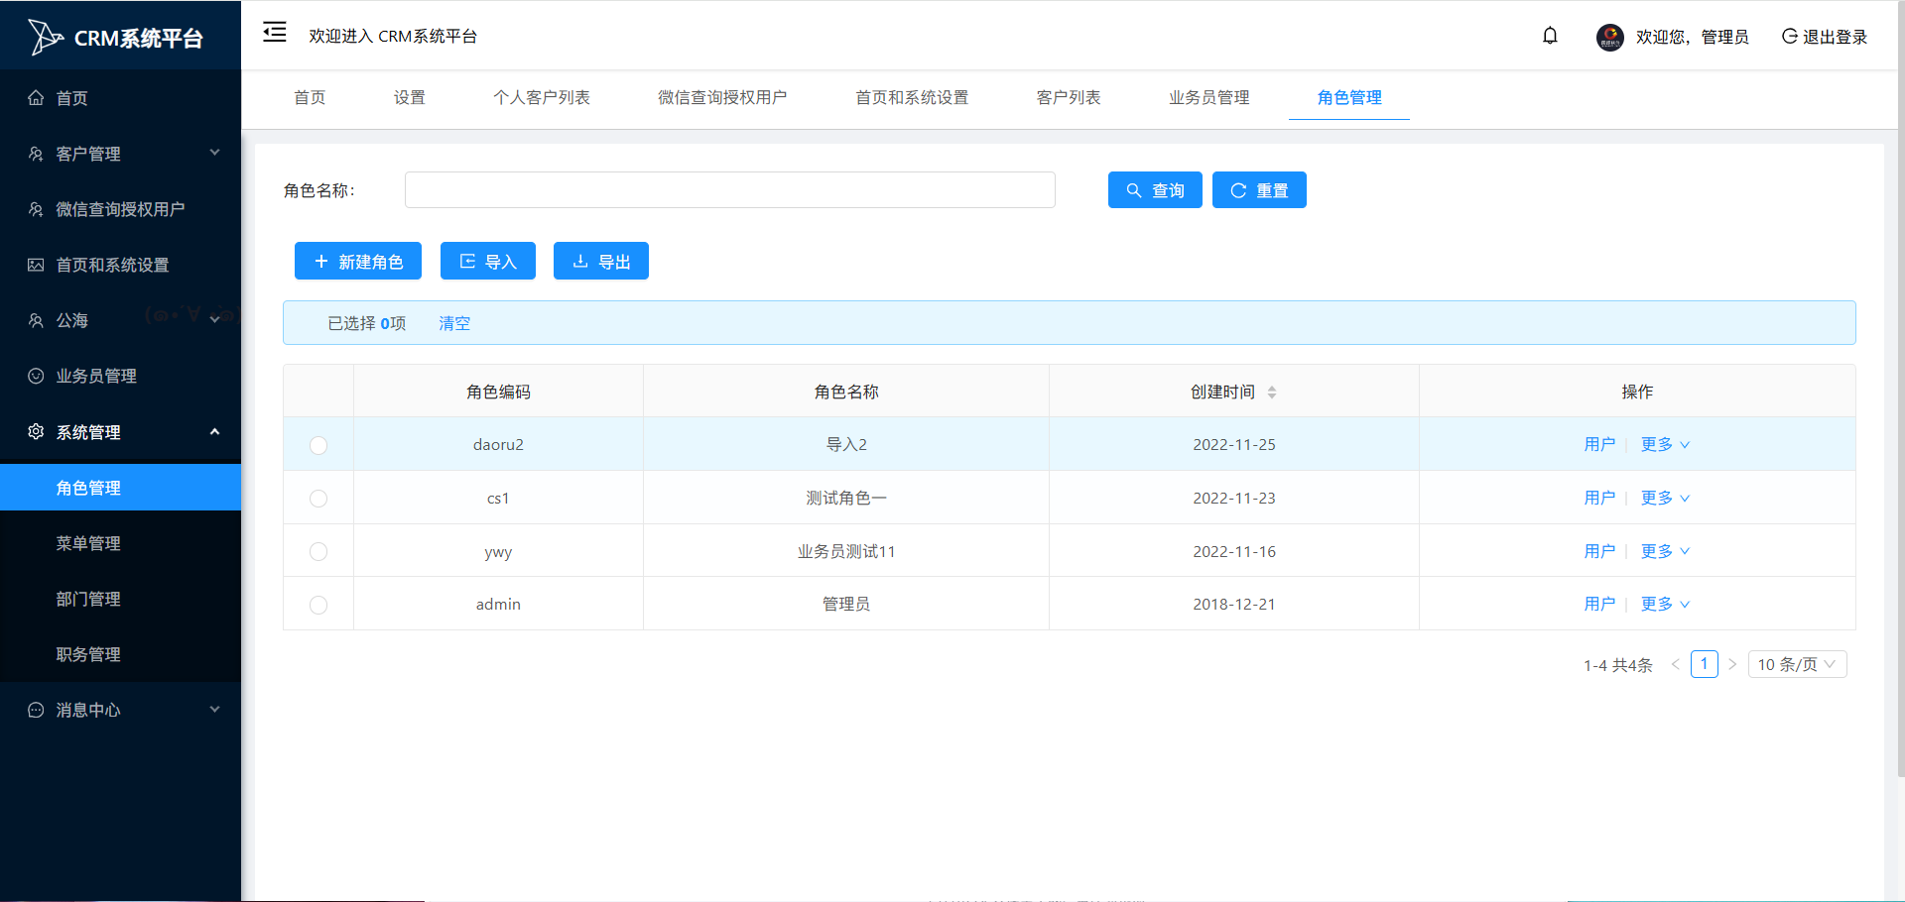This screenshot has height=902, width=1905.
Task: Click the CRM系统平台 logo icon
Action: (45, 37)
